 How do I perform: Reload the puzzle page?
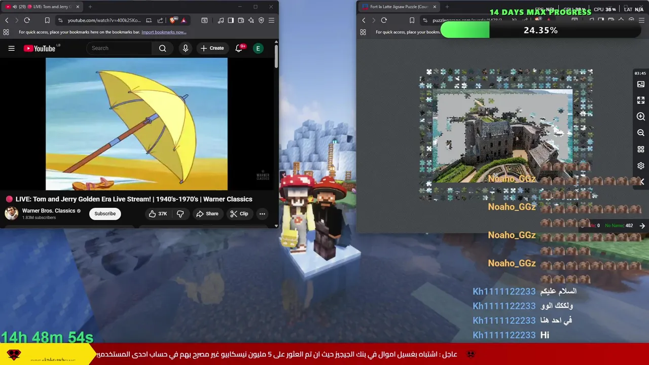[x=384, y=20]
